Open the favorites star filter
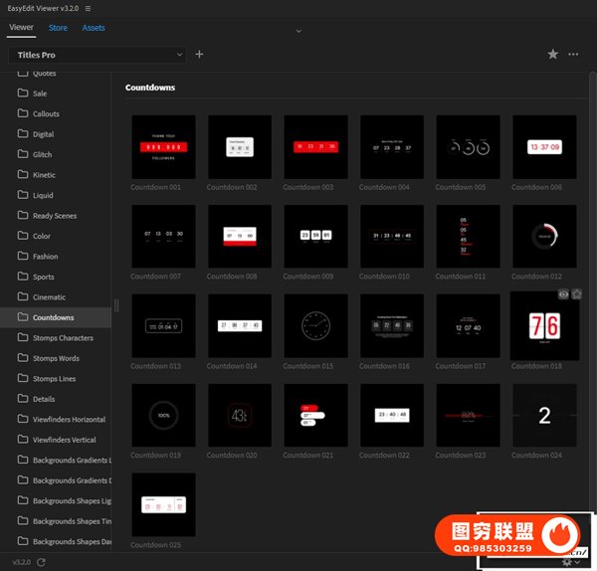The image size is (597, 571). (553, 55)
